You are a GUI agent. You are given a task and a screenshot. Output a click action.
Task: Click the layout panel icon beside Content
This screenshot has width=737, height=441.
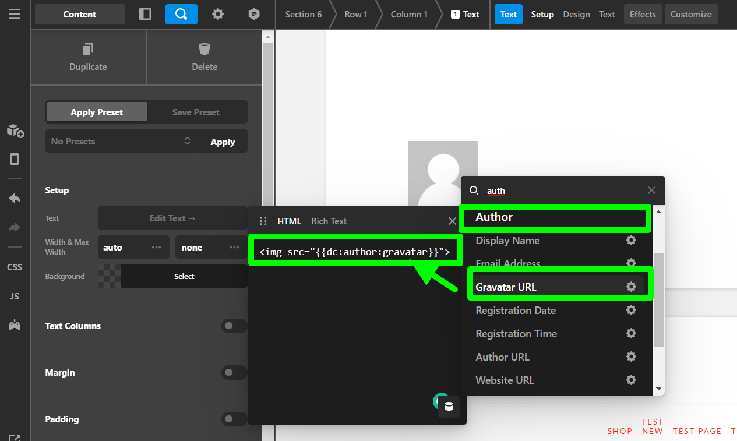(x=145, y=14)
